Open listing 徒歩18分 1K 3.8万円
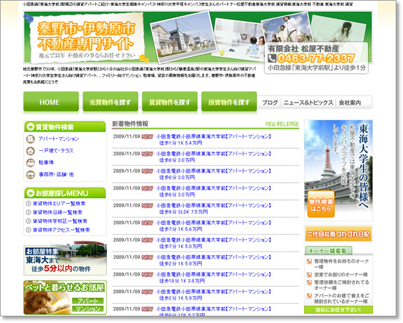Screen dimensions: 403x323 (213, 278)
